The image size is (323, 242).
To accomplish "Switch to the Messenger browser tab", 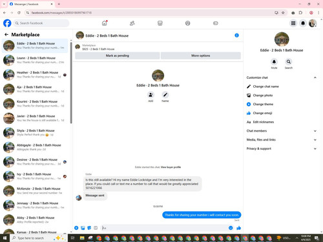I will click(x=31, y=4).
